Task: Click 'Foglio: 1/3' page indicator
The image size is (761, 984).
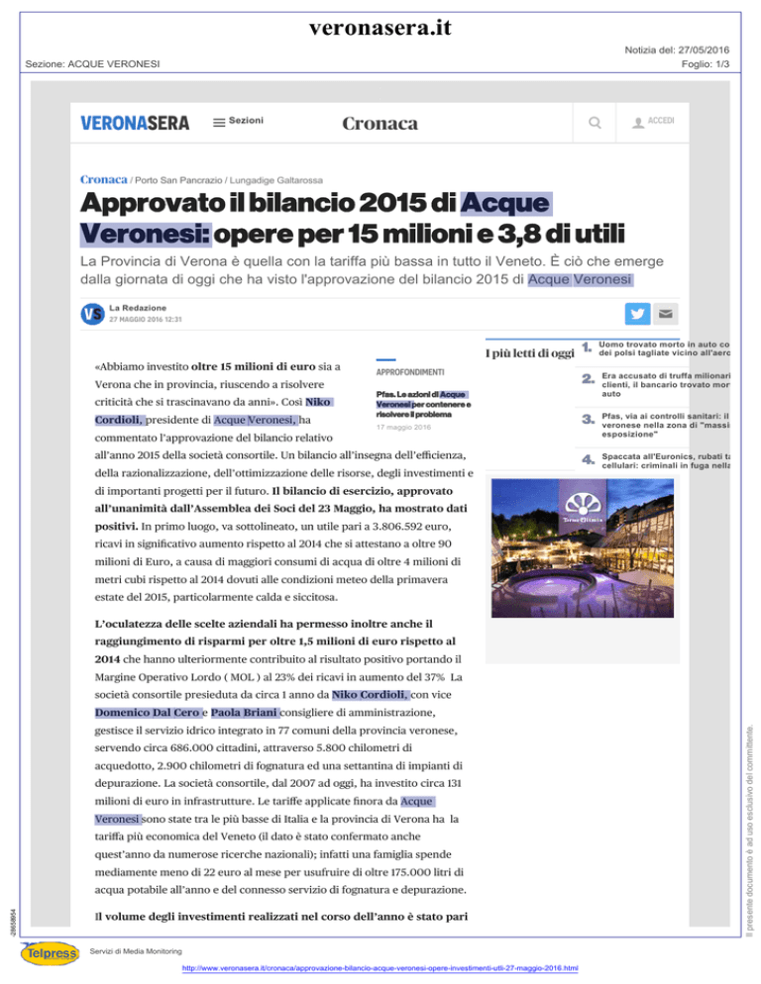Action: (706, 64)
